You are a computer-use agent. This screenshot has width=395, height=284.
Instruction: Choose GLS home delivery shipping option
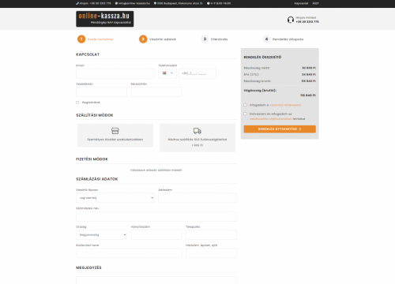pyautogui.click(x=197, y=138)
